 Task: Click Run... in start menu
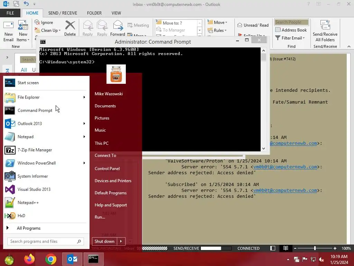(100, 217)
